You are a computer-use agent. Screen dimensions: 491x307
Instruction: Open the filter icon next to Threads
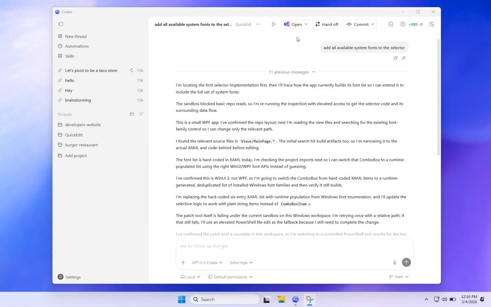tap(141, 114)
